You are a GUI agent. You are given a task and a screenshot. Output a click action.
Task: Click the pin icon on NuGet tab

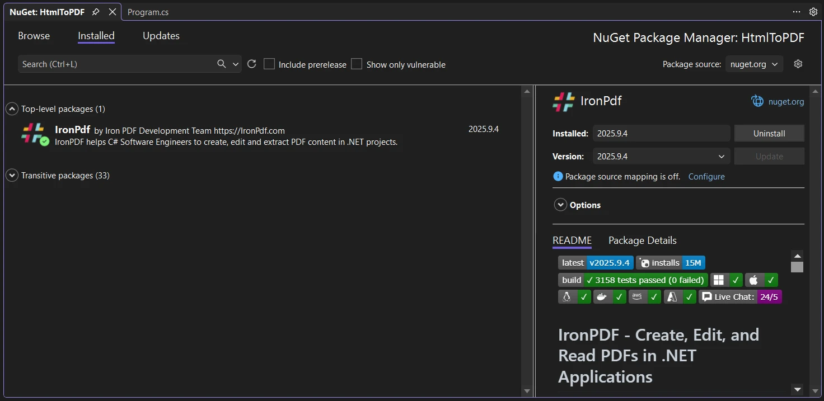tap(96, 12)
